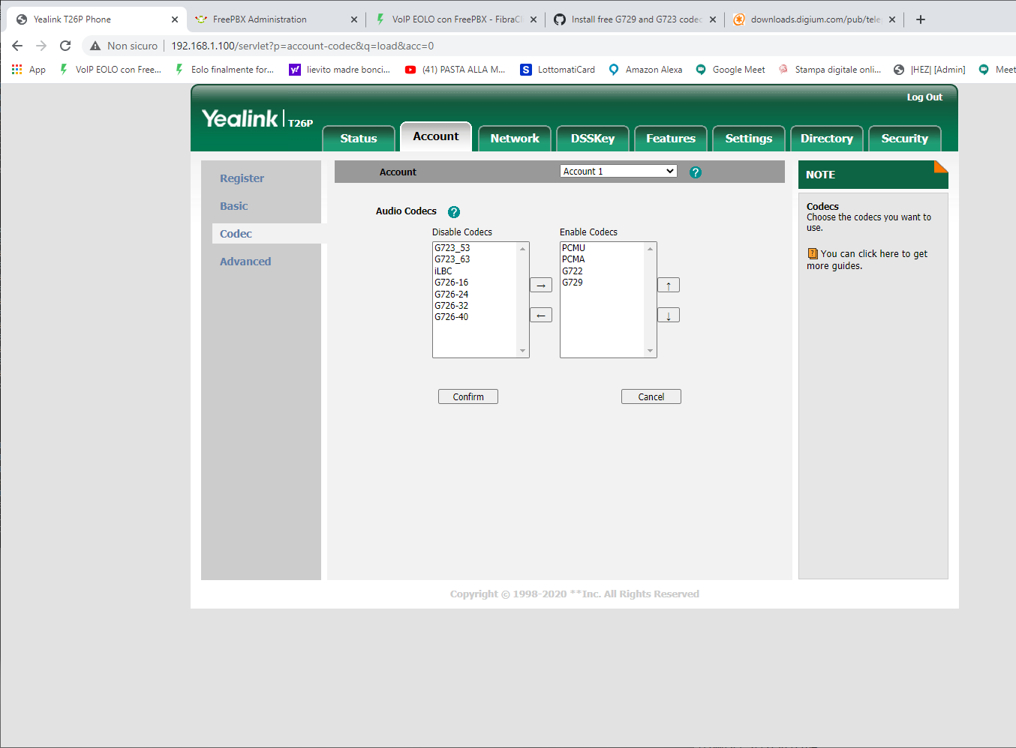Screen dimensions: 1016x748
Task: Move selected codec left with arrow button
Action: tap(541, 315)
